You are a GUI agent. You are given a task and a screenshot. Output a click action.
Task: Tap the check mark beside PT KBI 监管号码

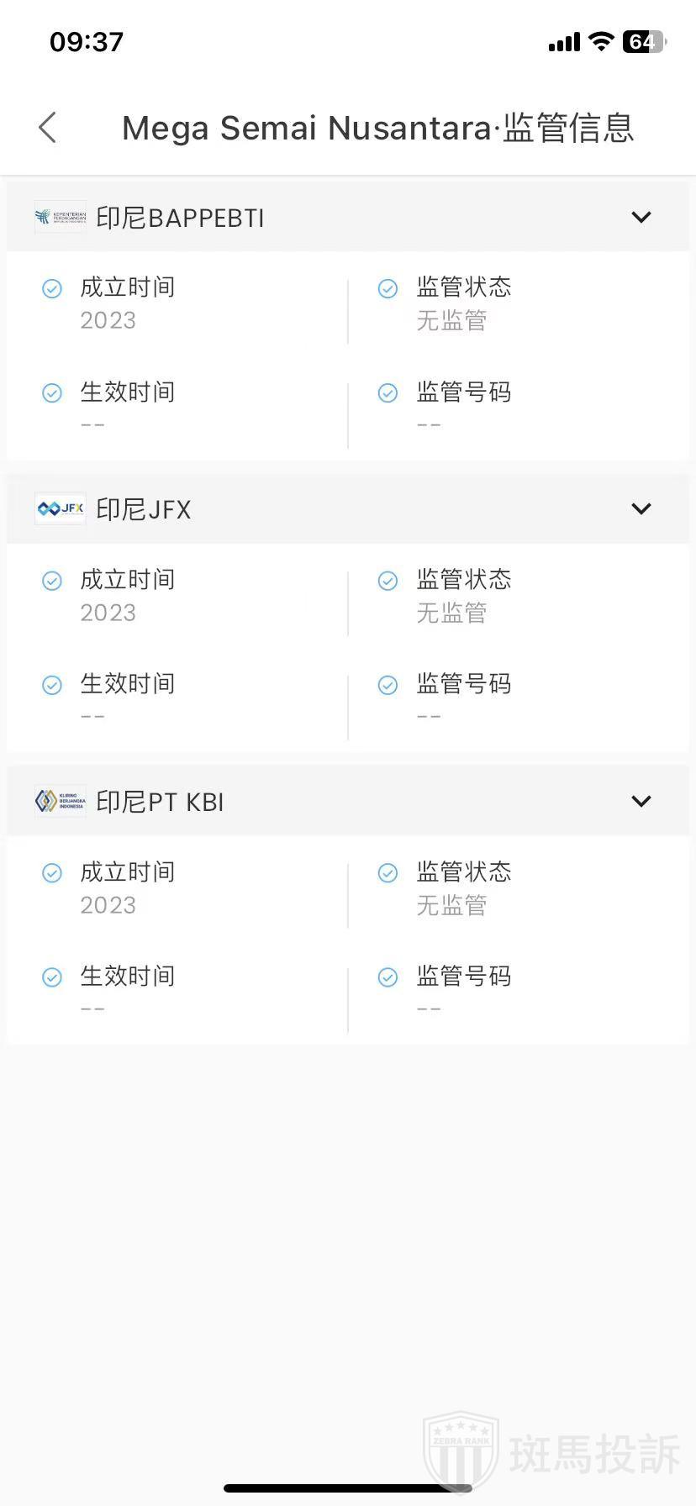[388, 977]
